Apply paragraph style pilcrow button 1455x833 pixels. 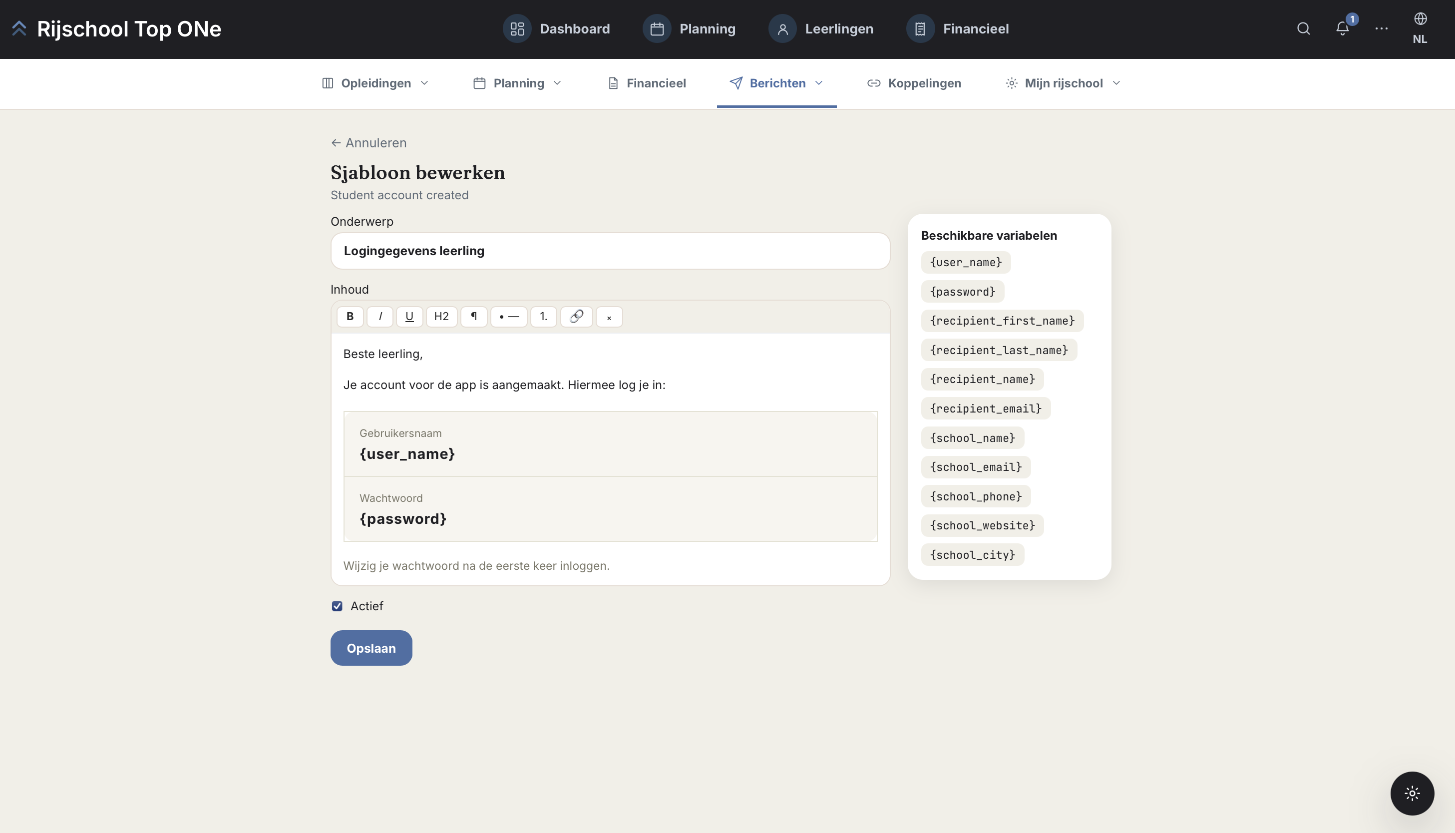pyautogui.click(x=473, y=317)
